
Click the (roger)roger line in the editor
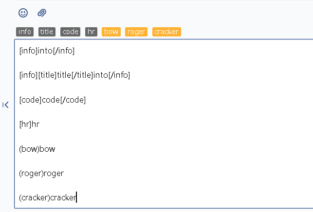[x=41, y=173]
